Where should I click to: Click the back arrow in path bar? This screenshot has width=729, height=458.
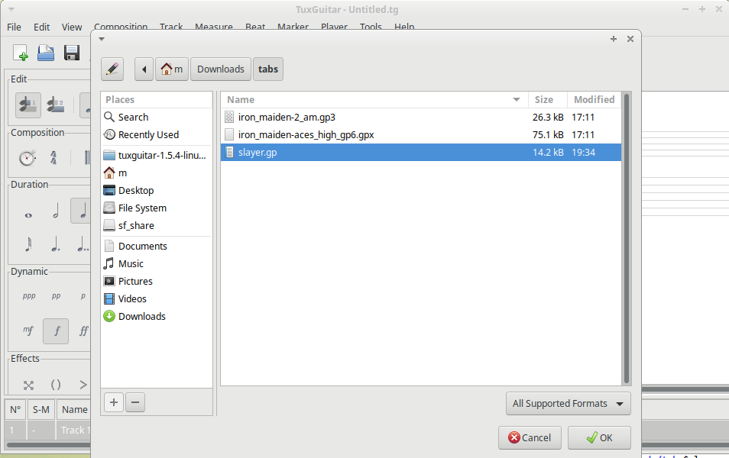pyautogui.click(x=144, y=69)
